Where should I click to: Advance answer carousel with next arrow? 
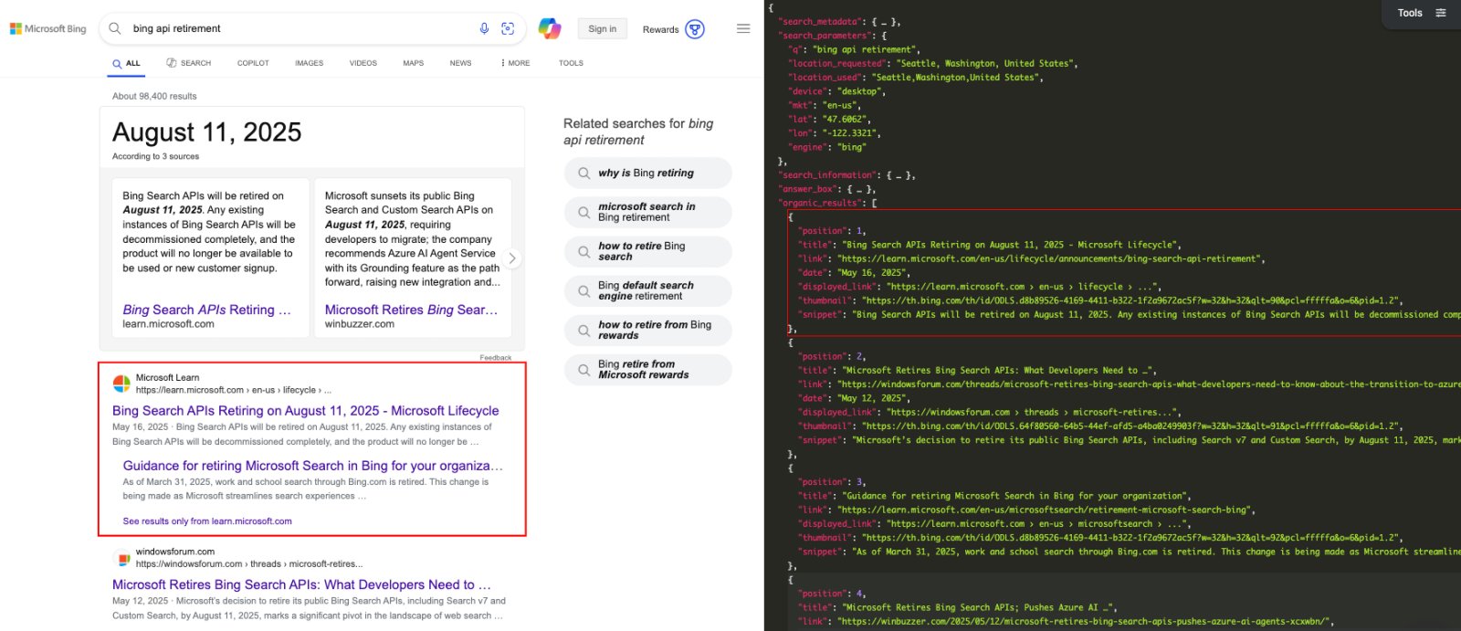[512, 258]
